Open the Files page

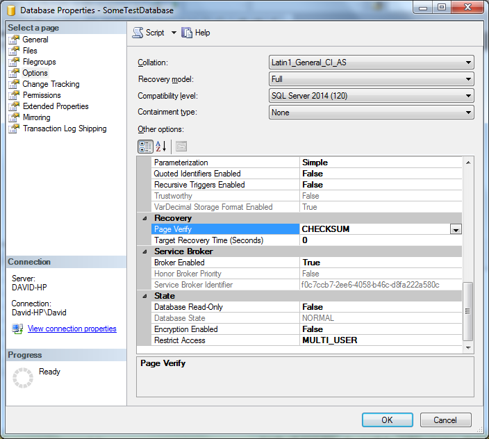point(30,51)
